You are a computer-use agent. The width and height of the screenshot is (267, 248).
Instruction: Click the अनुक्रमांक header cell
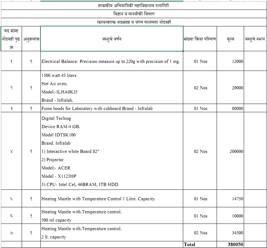31,39
